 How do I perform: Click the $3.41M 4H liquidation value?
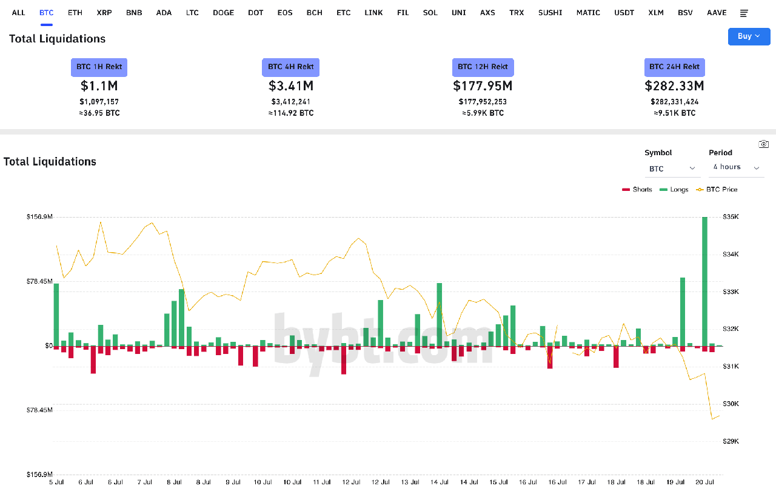tap(291, 86)
